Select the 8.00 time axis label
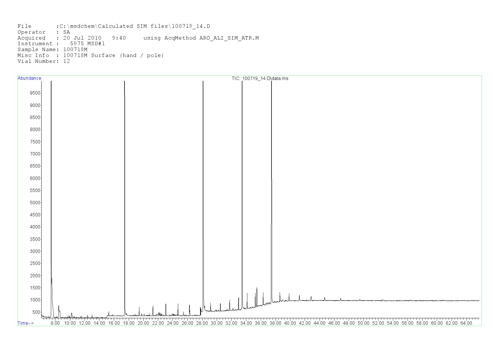 [55, 323]
